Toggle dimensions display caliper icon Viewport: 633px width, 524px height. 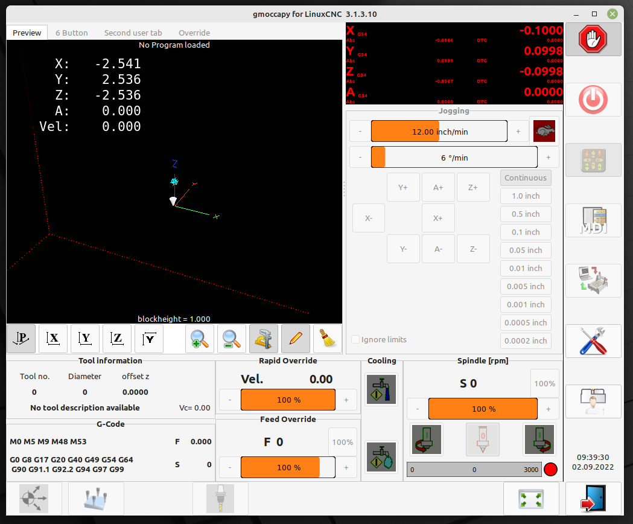click(x=263, y=339)
